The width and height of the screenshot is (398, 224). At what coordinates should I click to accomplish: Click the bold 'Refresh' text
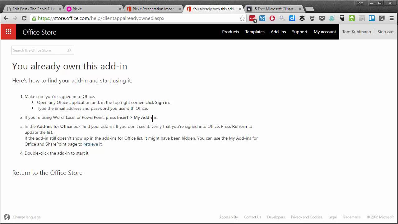click(239, 126)
